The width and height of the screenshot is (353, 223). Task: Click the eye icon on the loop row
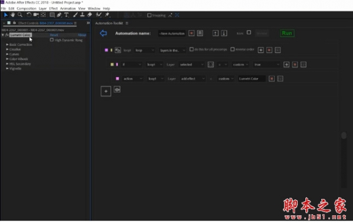click(x=118, y=50)
